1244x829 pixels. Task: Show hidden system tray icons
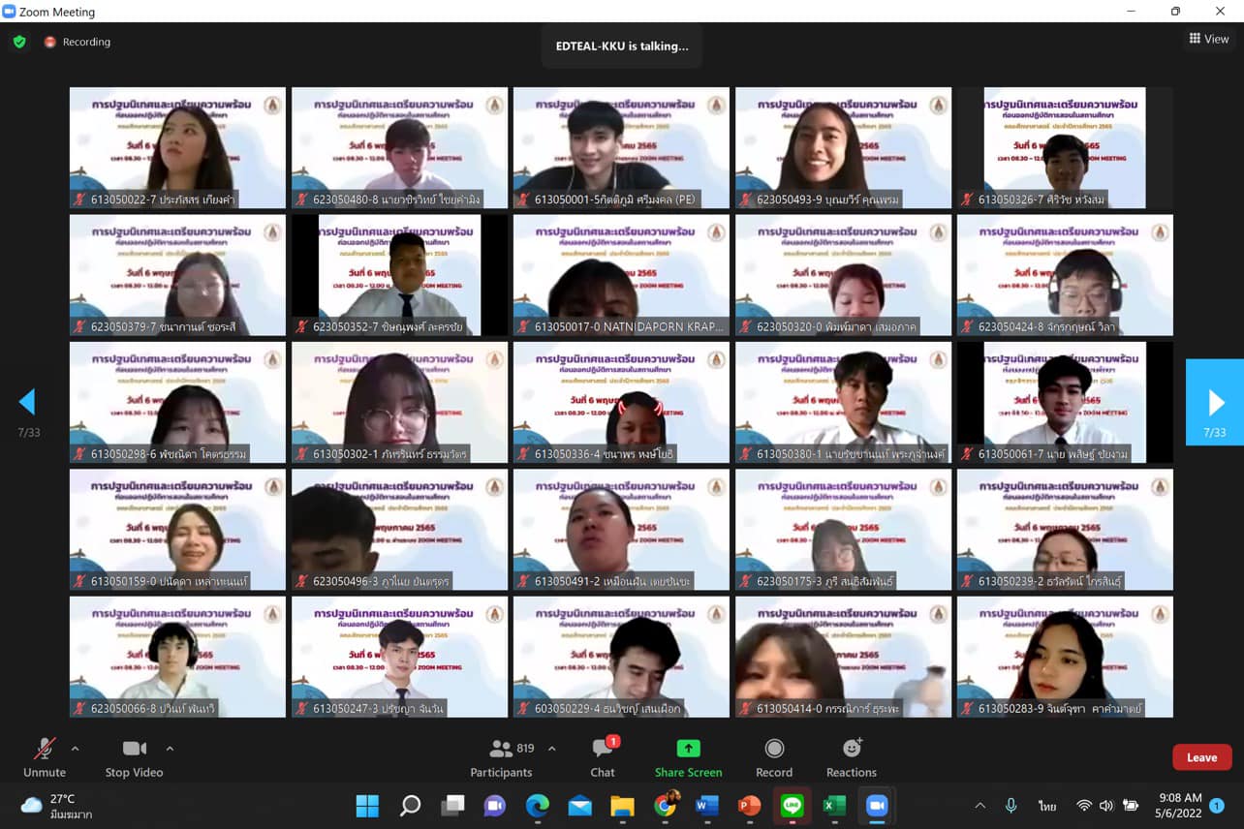tap(980, 806)
